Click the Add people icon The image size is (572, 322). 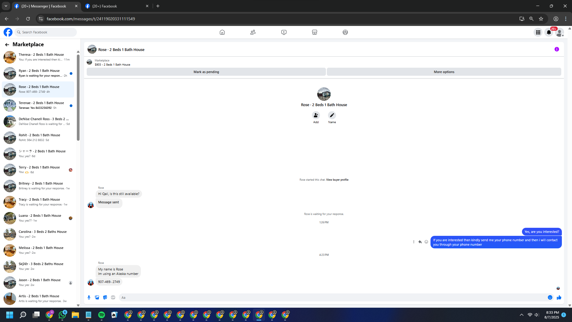click(x=316, y=115)
